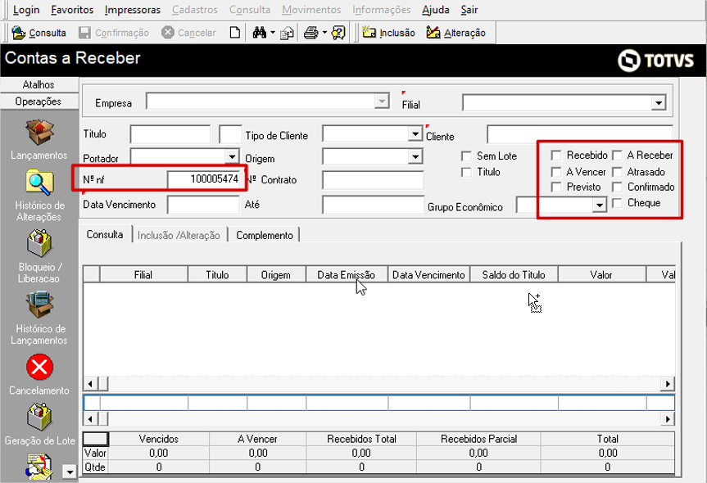
Task: Toggle the A Vencer checkbox
Action: click(556, 172)
